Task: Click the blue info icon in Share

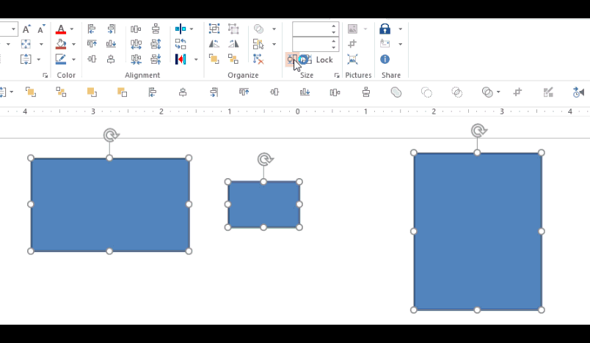Action: click(x=385, y=59)
